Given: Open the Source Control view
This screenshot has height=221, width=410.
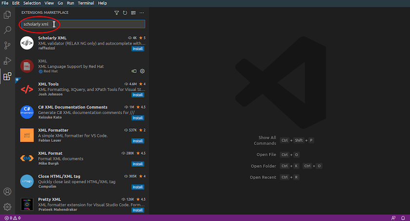Looking at the screenshot, I should (7, 45).
